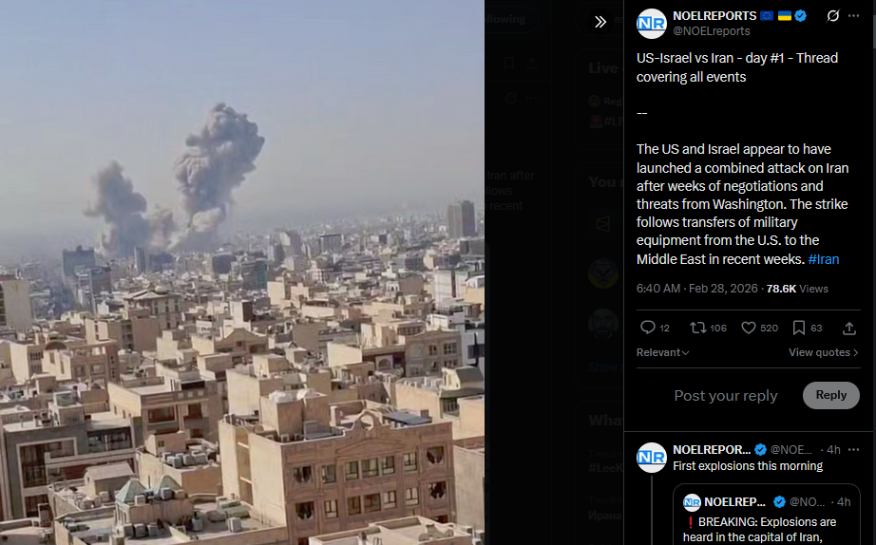Open the Tehran explosion smoke image
This screenshot has width=876, height=545.
242,272
